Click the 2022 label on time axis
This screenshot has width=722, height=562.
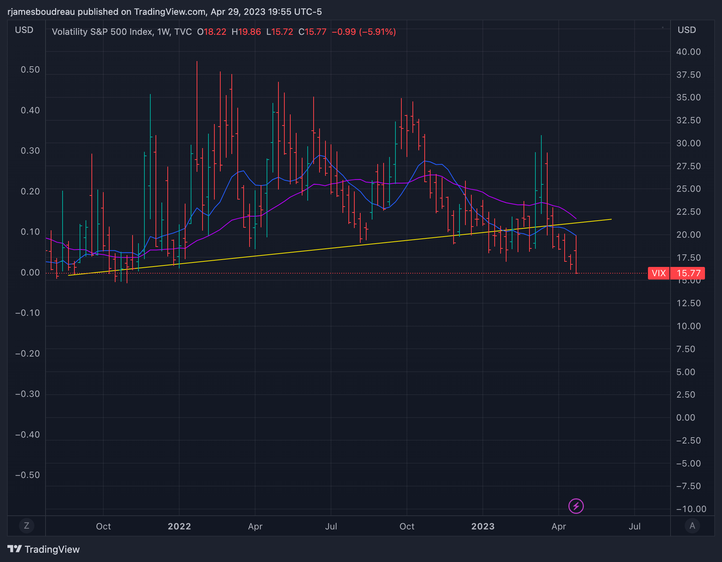click(179, 526)
